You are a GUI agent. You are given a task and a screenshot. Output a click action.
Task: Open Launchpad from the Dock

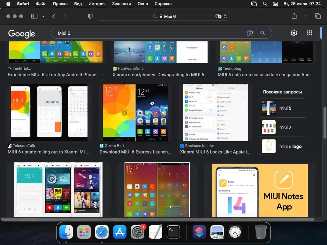(84, 232)
